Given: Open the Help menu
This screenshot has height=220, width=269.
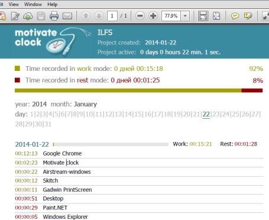Looking at the screenshot, I should 52,4.
